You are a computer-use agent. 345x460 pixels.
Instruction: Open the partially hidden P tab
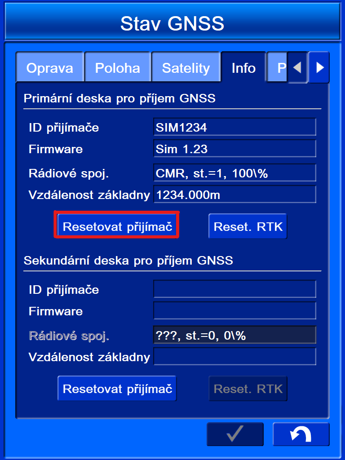[277, 67]
